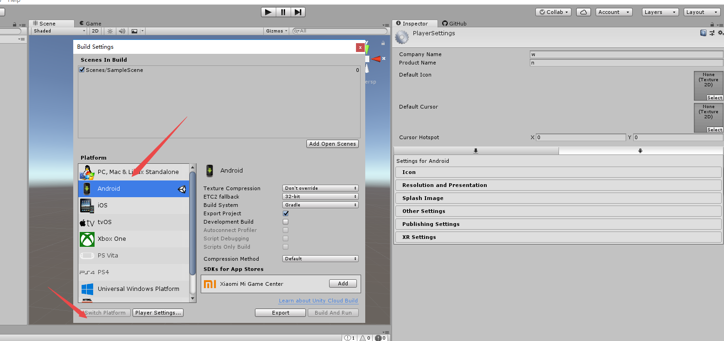Uncheck the Export Project checkbox
Image resolution: width=724 pixels, height=341 pixels.
(286, 213)
